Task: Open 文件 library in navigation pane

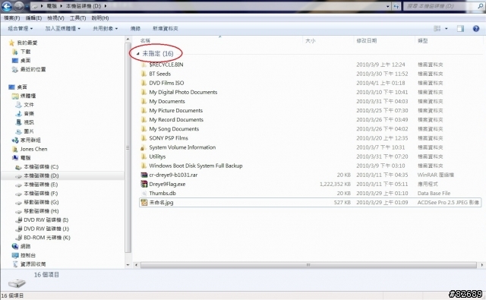Action: (29, 105)
